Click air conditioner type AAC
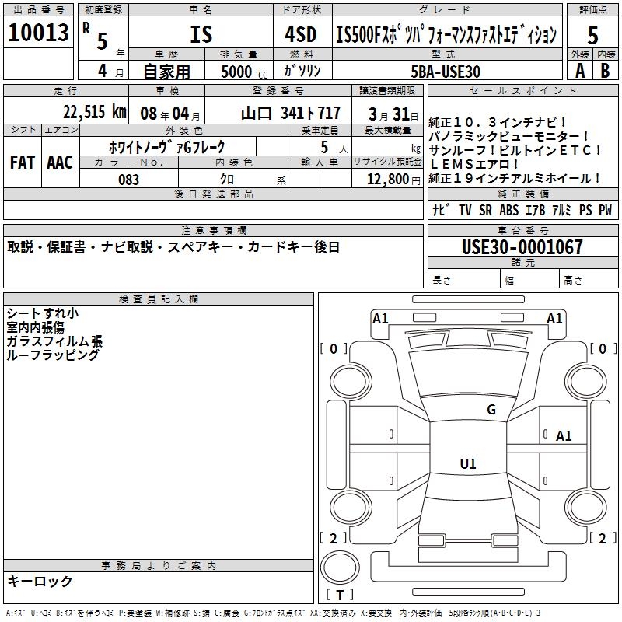 click(60, 162)
